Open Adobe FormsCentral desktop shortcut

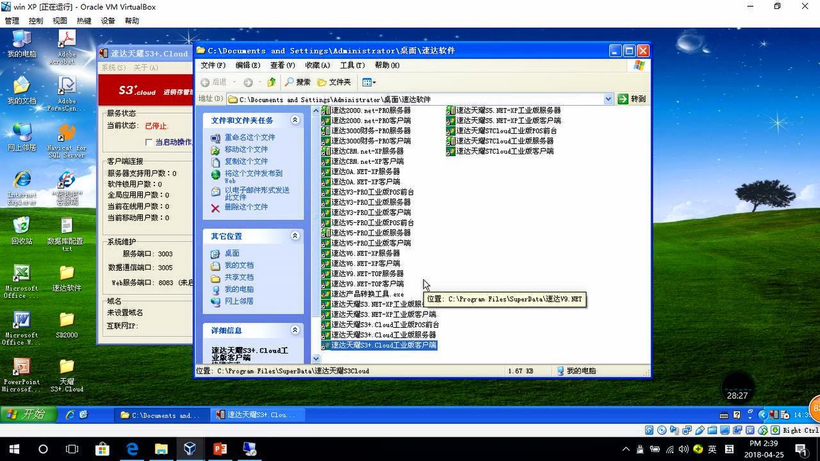click(x=67, y=93)
